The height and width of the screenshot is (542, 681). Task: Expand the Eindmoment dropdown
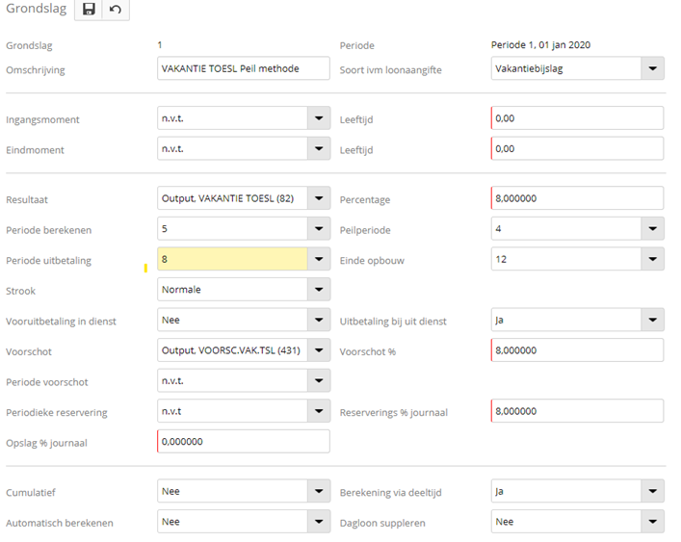[x=319, y=149]
